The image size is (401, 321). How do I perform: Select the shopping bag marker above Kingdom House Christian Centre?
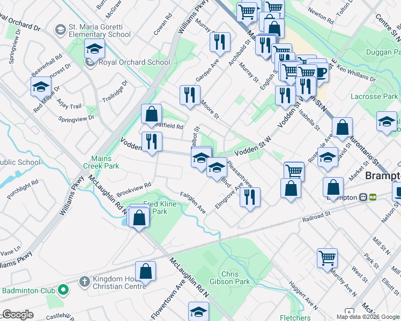pos(145,273)
